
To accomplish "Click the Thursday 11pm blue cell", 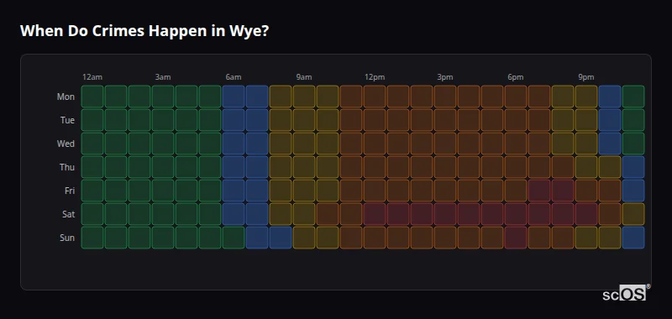I will (633, 167).
